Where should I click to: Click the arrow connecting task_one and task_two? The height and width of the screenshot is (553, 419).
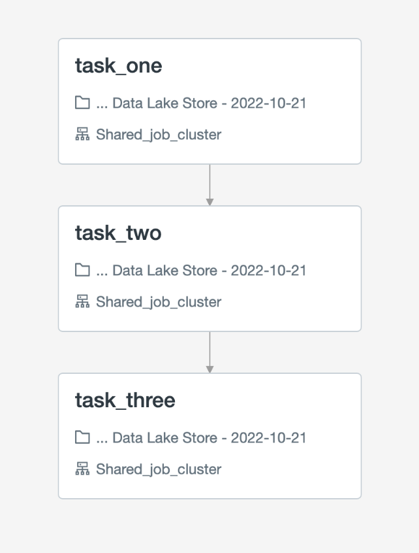tap(209, 184)
